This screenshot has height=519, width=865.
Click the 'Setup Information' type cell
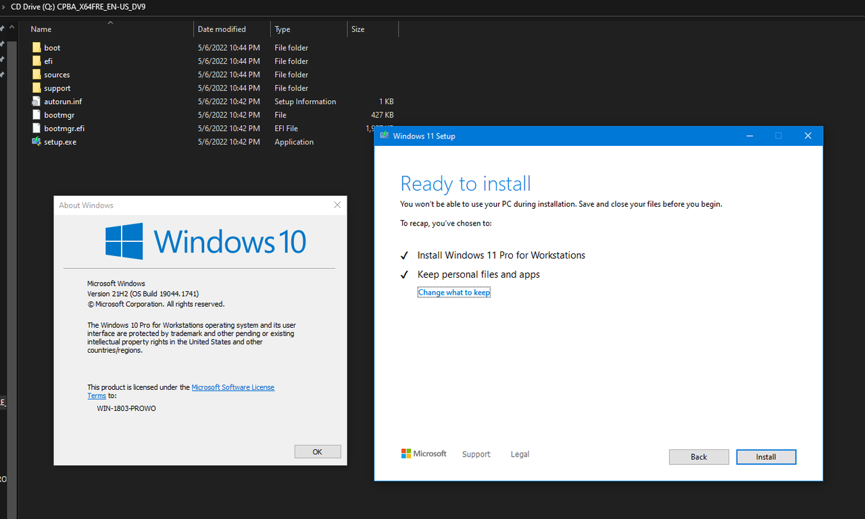305,101
